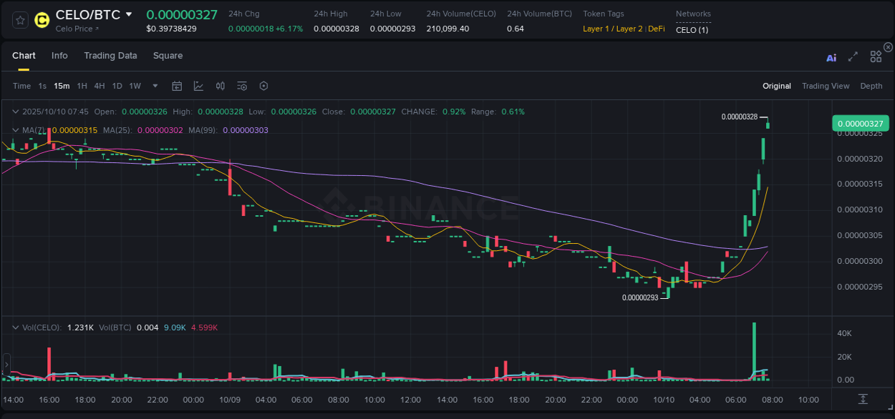The width and height of the screenshot is (895, 419).
Task: Open the Square tab
Action: [168, 55]
